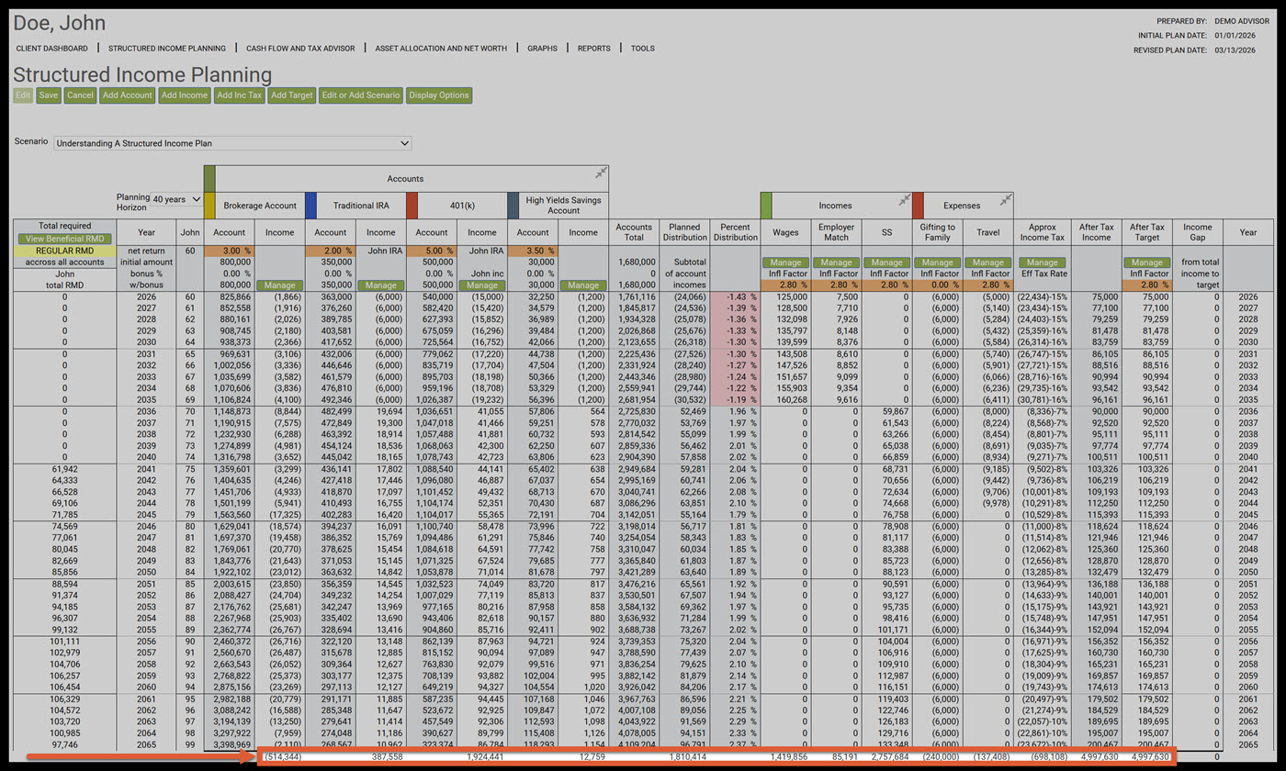Edit the High Yields Savings 3.50 % return
This screenshot has height=771, width=1286.
pos(532,251)
